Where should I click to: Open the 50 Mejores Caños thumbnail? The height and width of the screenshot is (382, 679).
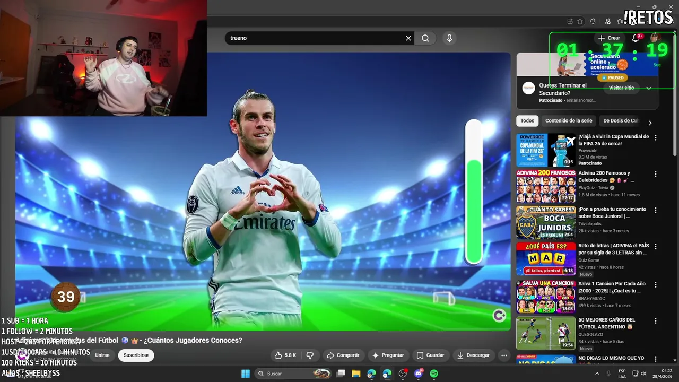546,333
